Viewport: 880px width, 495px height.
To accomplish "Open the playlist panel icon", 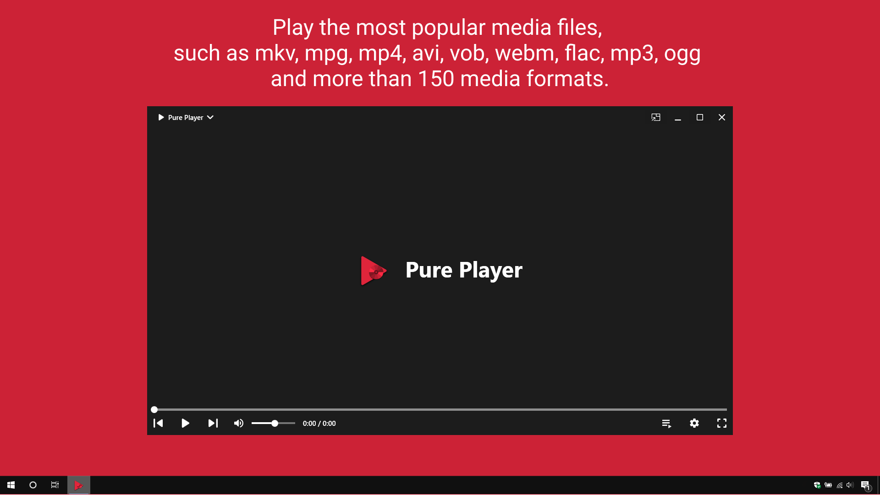I will [x=666, y=423].
